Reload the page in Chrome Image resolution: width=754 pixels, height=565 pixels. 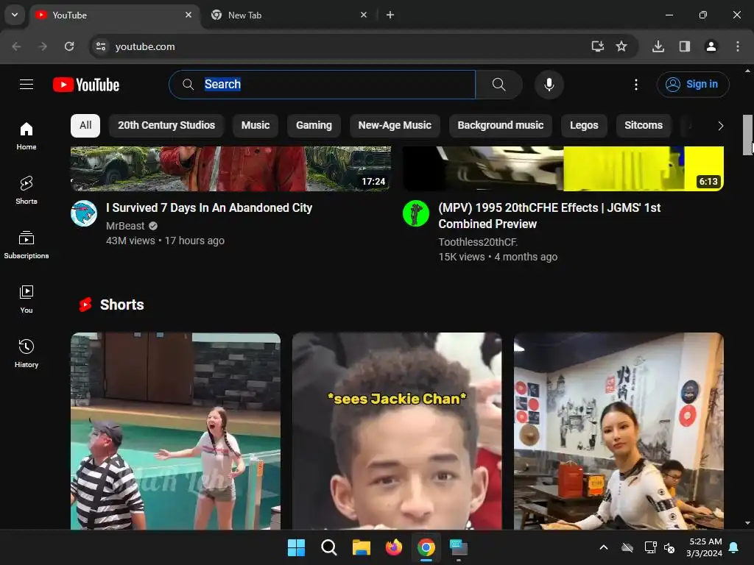click(x=69, y=46)
